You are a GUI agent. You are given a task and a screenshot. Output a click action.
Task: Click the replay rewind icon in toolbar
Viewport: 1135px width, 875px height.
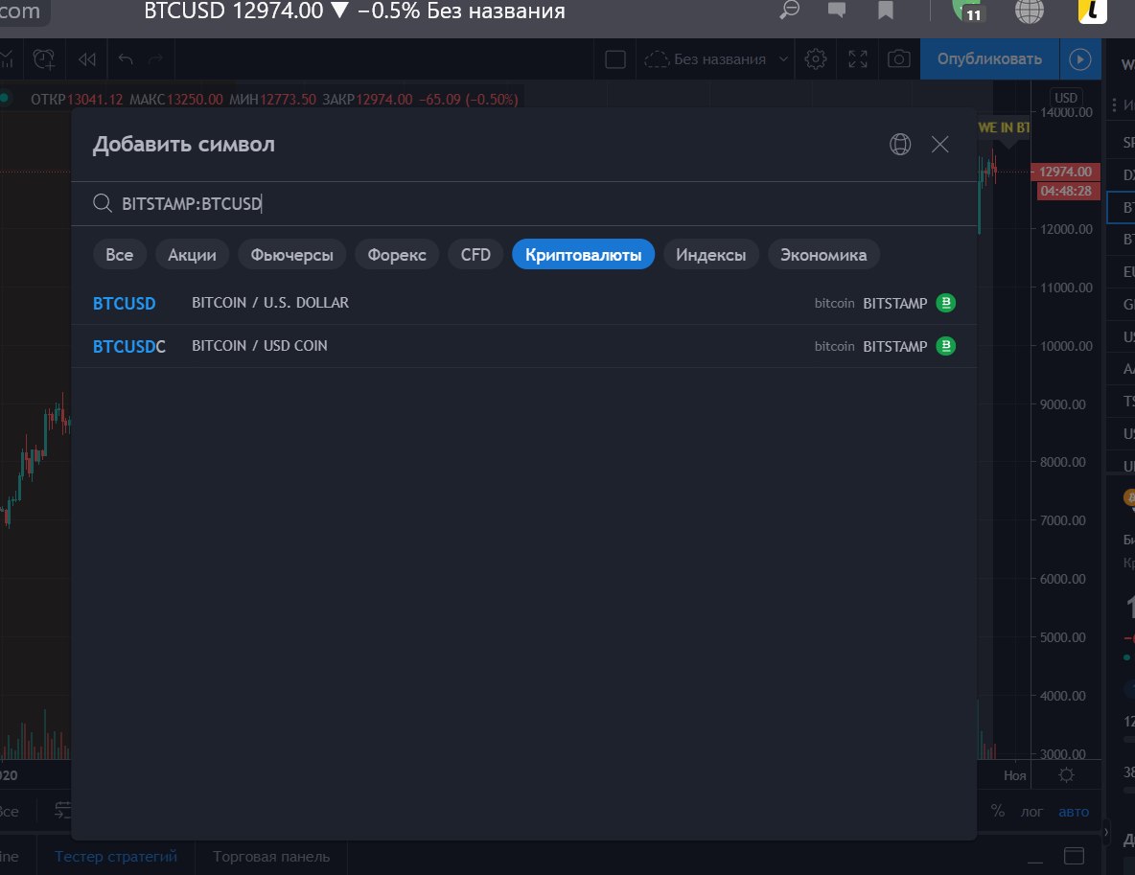87,58
